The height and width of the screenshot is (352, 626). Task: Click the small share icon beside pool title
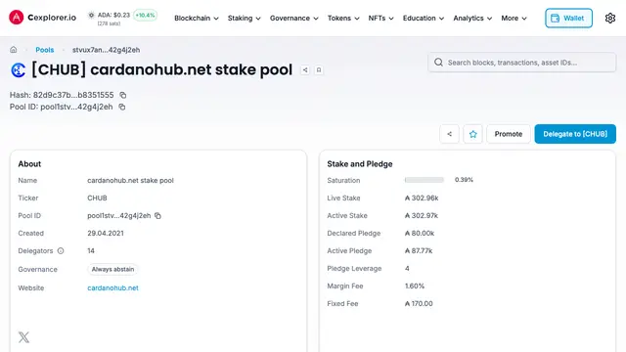[x=305, y=69]
